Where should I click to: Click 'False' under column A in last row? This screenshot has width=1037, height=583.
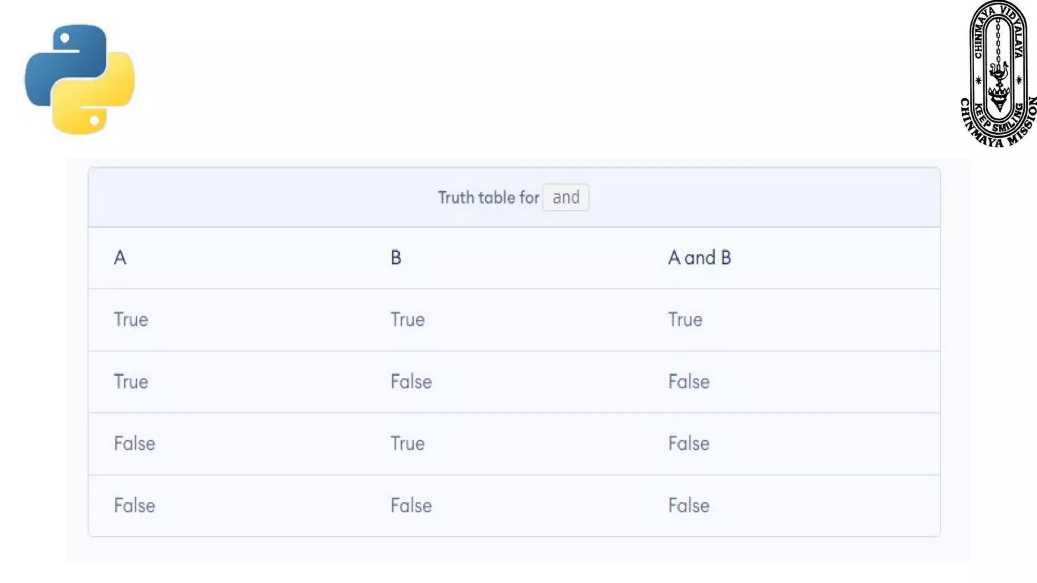tap(135, 506)
